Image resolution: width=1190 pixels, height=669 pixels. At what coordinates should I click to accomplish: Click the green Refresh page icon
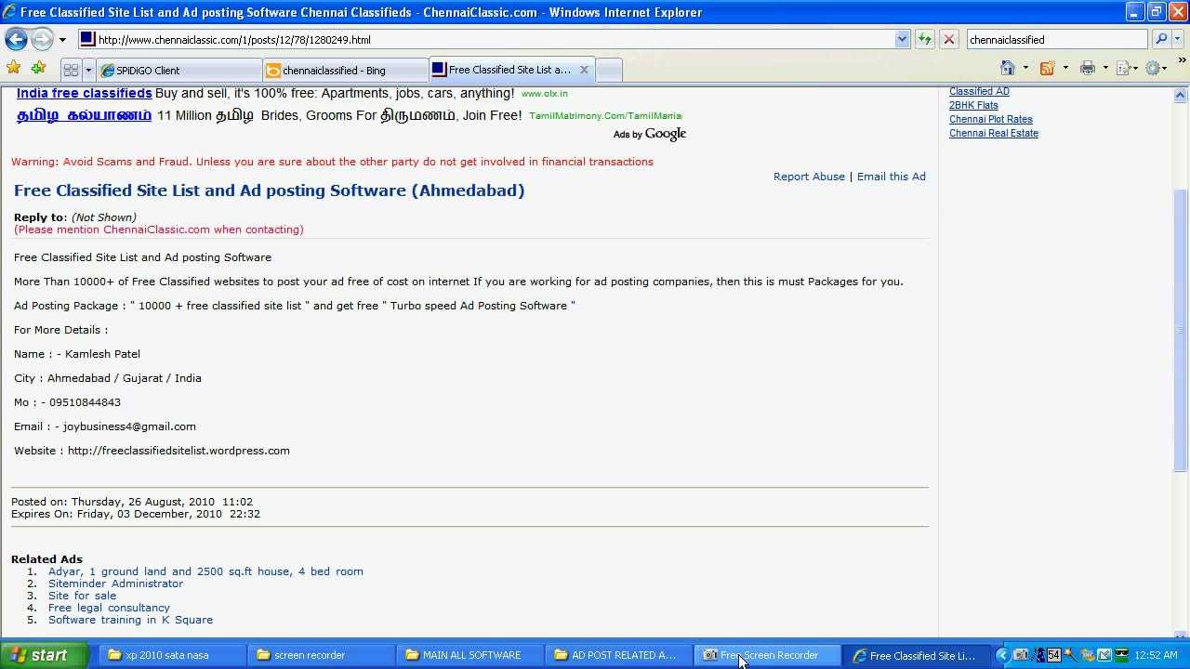pos(924,39)
